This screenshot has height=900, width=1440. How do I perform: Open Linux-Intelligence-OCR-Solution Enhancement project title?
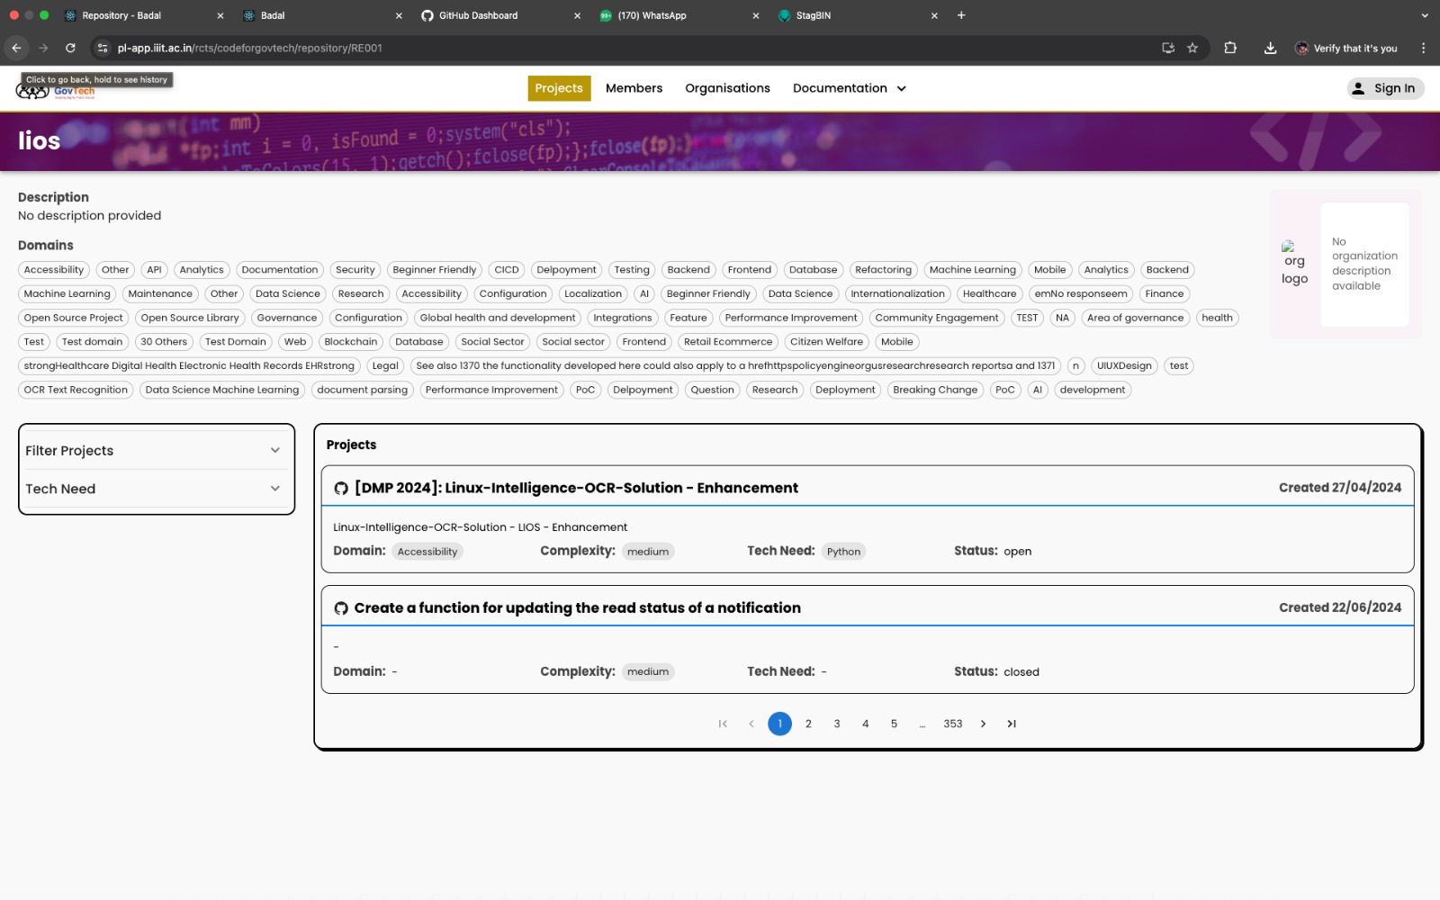click(x=576, y=488)
